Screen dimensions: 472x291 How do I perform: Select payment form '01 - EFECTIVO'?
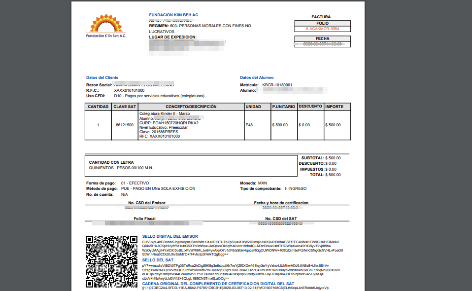135,183
